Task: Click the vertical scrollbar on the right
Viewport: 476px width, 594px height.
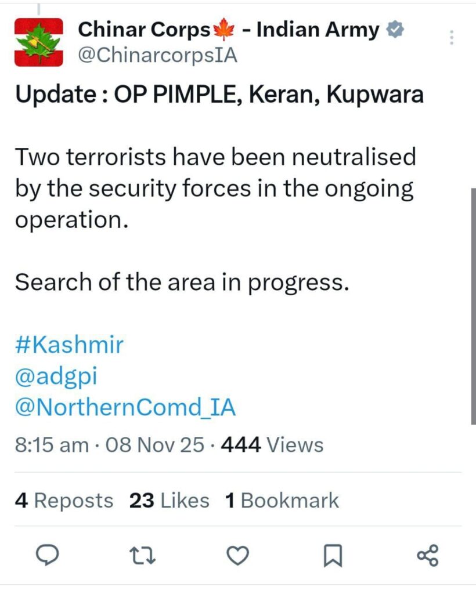Action: (x=473, y=307)
